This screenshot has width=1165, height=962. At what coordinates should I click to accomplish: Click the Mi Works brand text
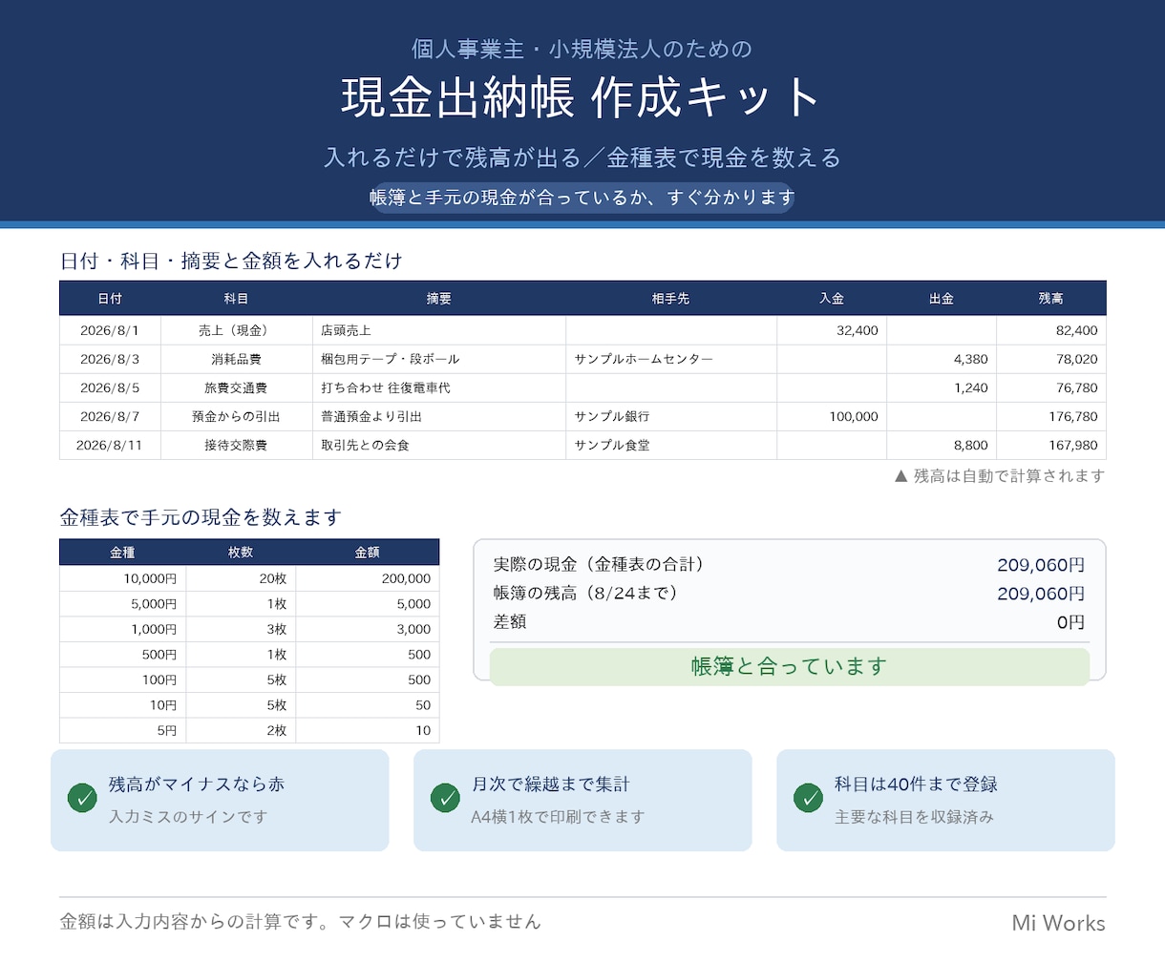click(x=1058, y=923)
